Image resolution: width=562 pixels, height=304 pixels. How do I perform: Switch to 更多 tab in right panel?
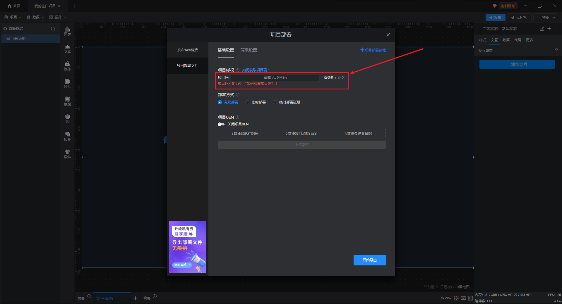coord(530,40)
